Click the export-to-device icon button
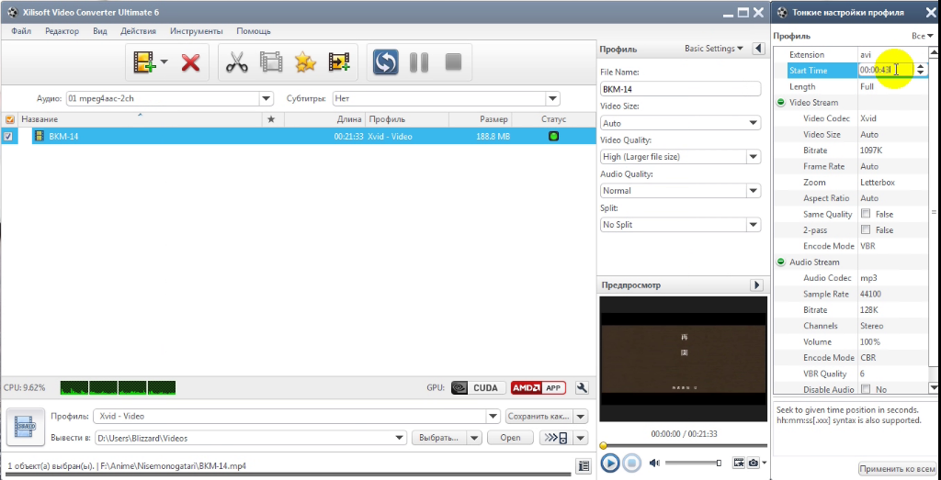Image resolution: width=941 pixels, height=480 pixels. pyautogui.click(x=556, y=438)
